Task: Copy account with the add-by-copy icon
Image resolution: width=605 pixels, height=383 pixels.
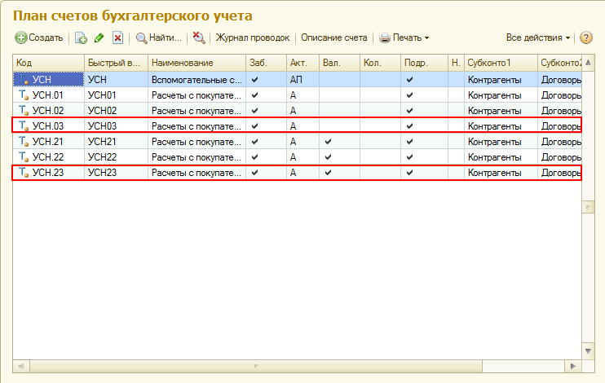Action: pyautogui.click(x=81, y=37)
